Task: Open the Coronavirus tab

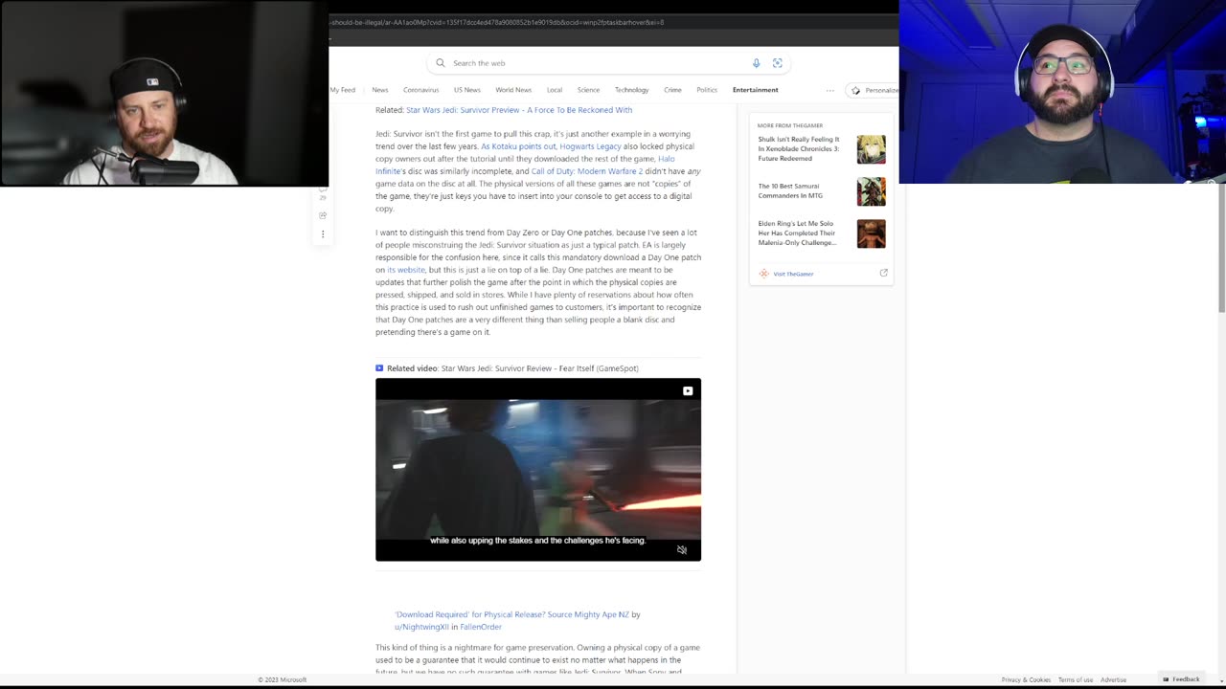Action: click(420, 90)
